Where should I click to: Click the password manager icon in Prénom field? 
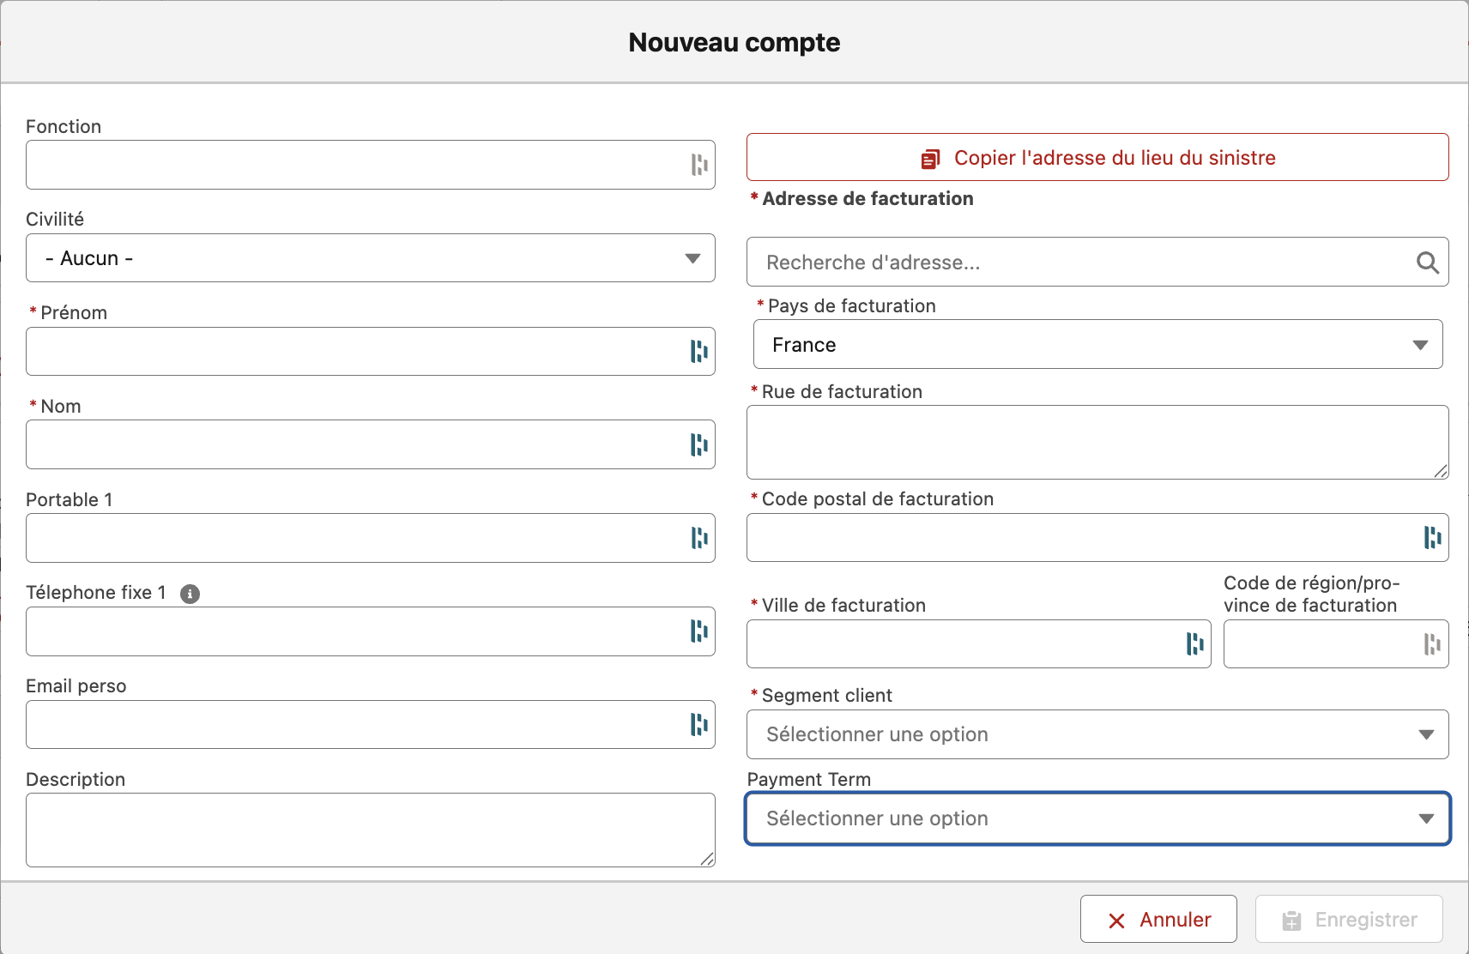pos(699,351)
